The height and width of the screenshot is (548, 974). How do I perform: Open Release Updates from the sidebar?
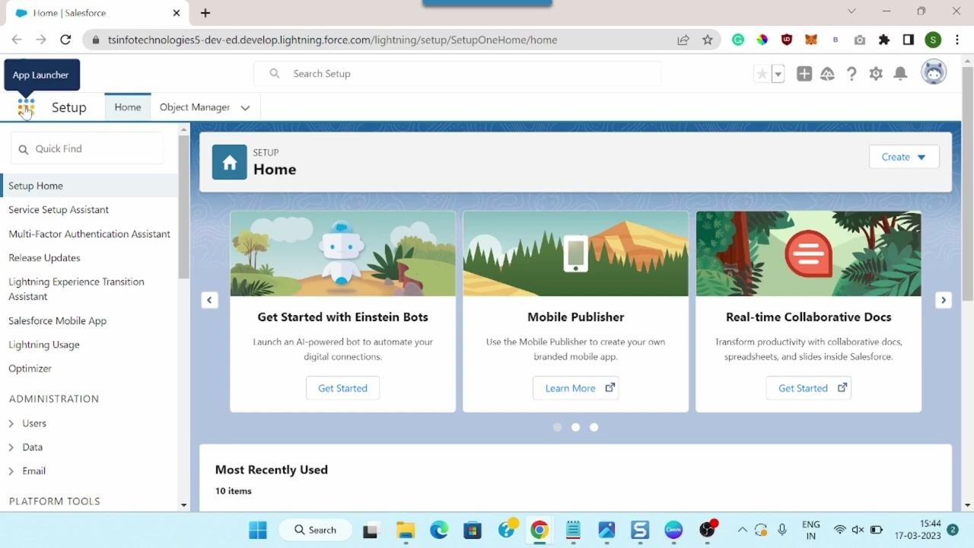click(x=44, y=258)
